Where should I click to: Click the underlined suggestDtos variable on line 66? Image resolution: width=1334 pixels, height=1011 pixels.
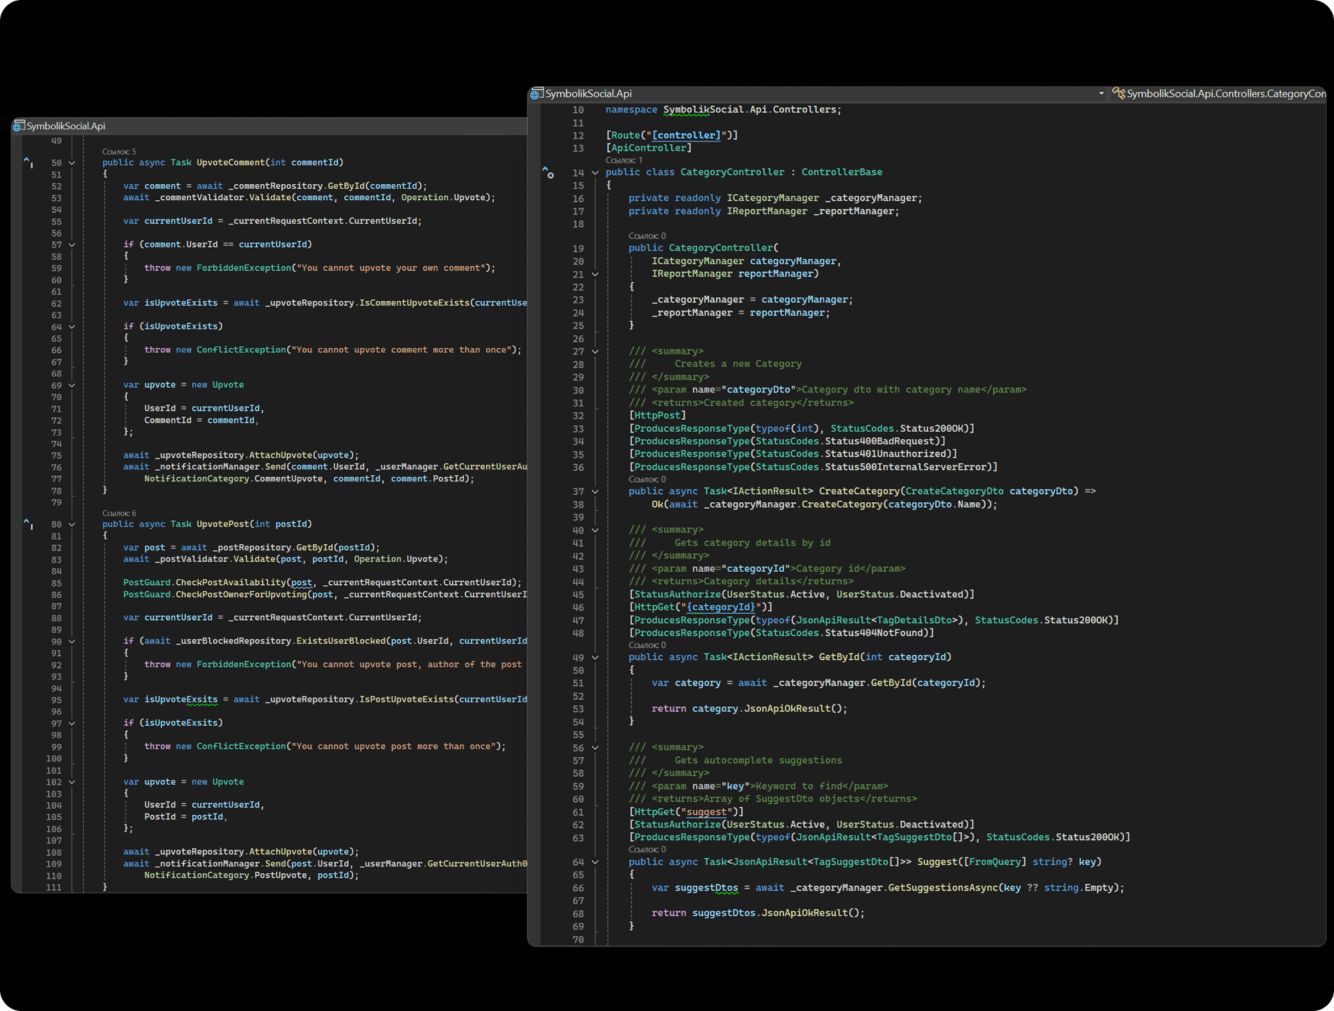click(x=707, y=888)
